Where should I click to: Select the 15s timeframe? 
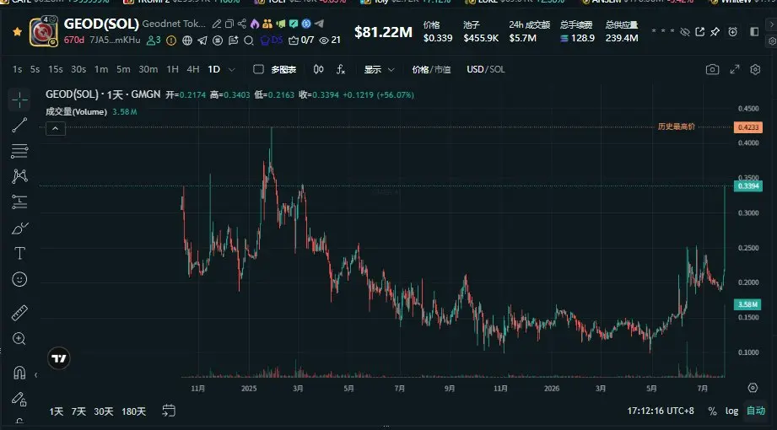point(56,69)
